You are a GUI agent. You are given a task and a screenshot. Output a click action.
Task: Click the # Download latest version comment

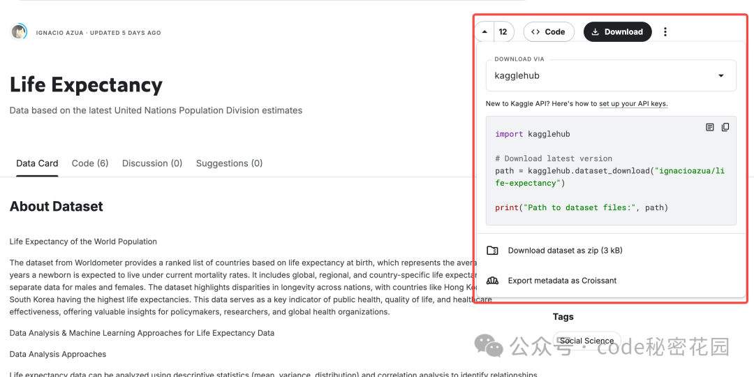tap(554, 158)
